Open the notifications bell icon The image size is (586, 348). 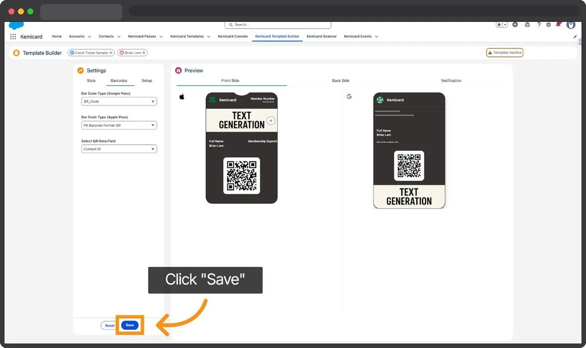(558, 25)
